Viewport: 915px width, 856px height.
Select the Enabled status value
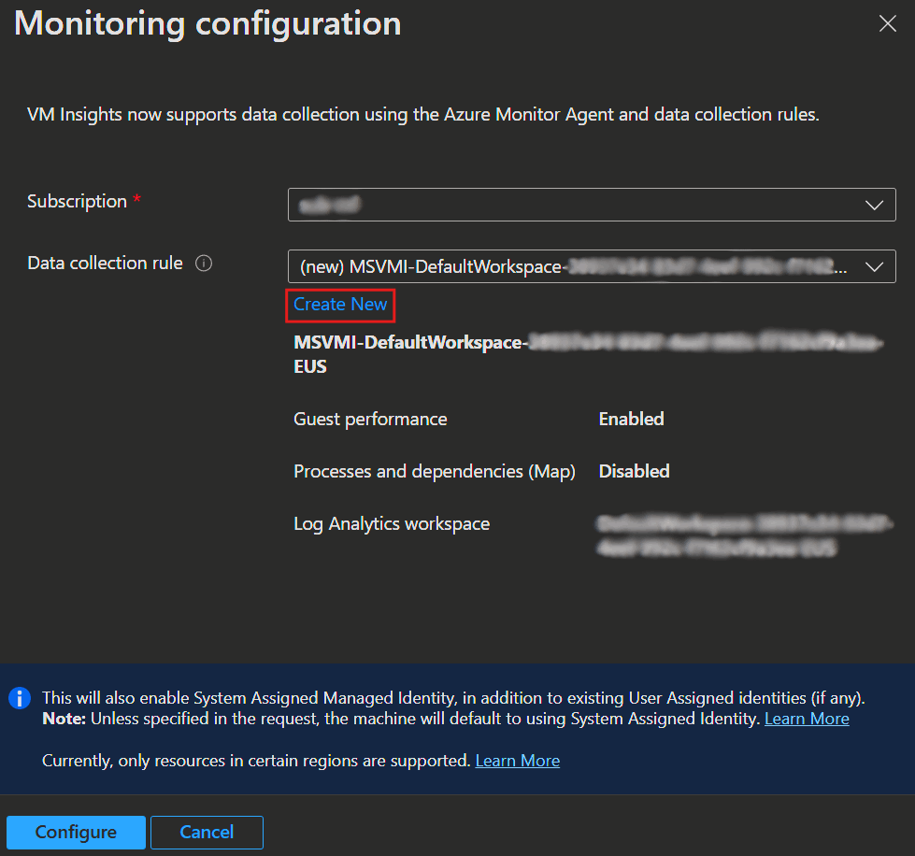632,419
